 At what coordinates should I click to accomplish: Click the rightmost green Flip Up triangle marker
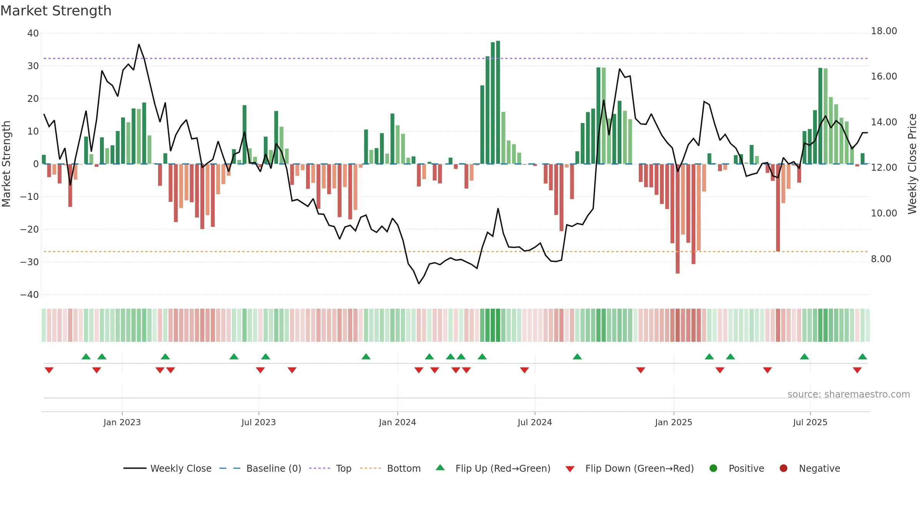863,356
